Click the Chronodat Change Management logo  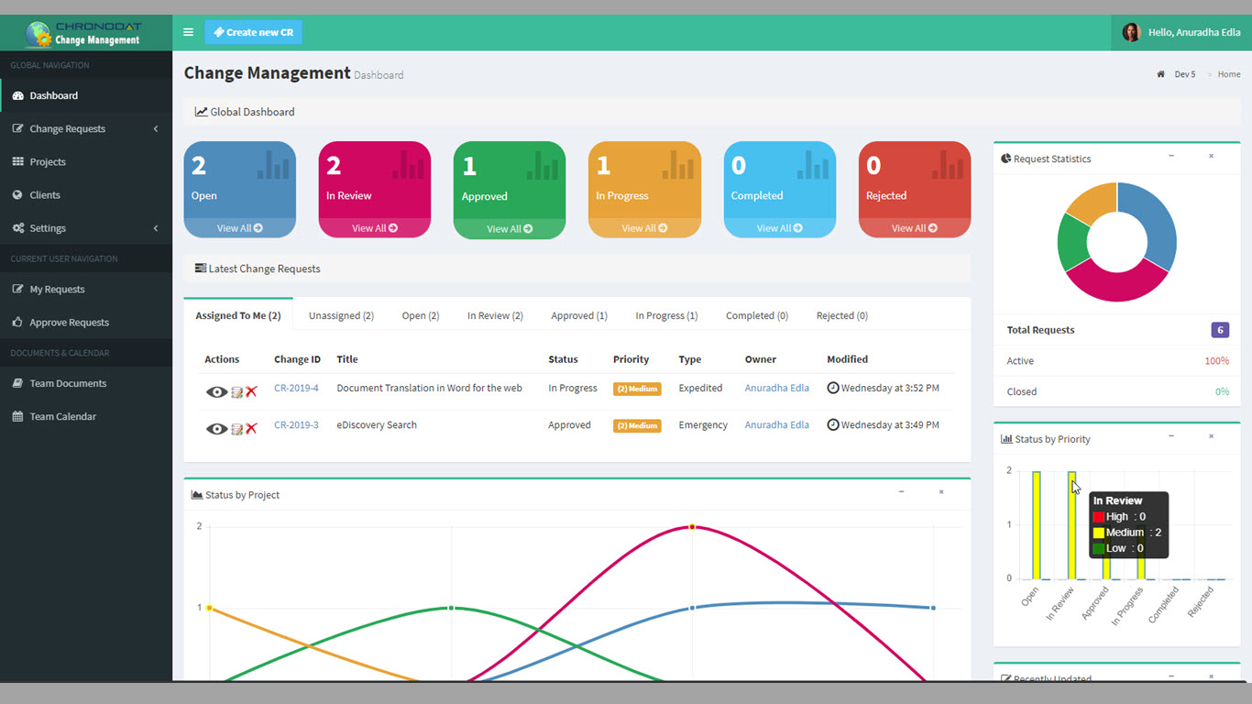click(x=85, y=33)
